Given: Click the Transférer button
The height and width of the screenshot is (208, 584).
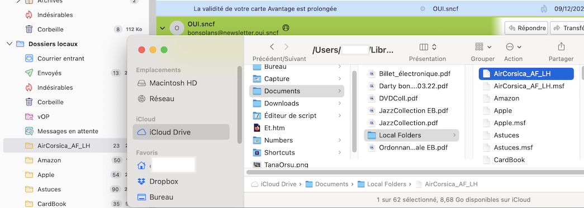Looking at the screenshot, I should pos(567,28).
